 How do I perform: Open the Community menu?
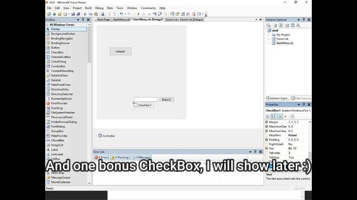pos(148,8)
